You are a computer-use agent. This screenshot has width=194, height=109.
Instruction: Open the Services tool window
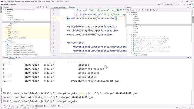47,106
